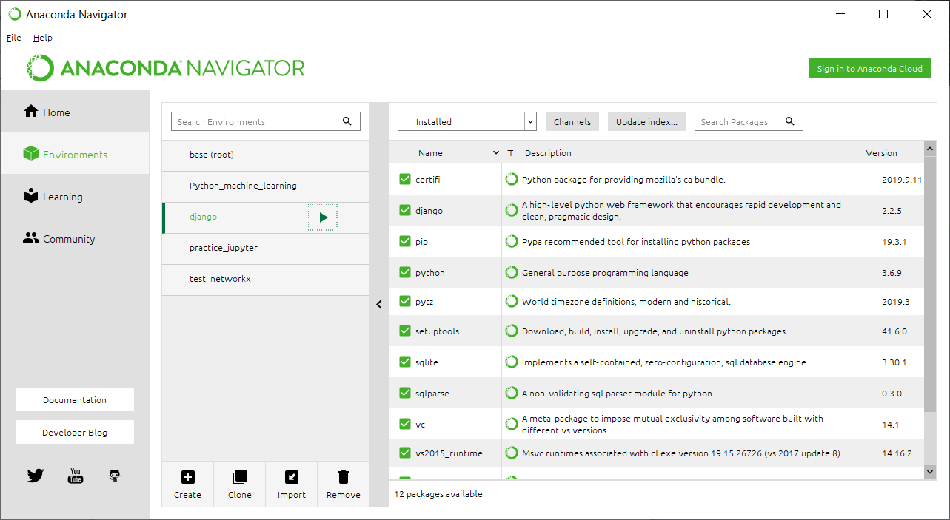The width and height of the screenshot is (950, 520).
Task: Click the Name column sort chevron
Action: click(x=496, y=153)
